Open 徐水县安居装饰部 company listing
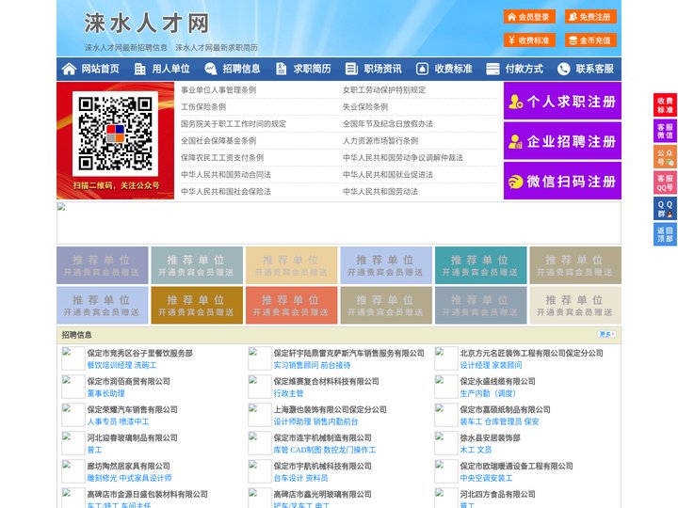The height and width of the screenshot is (508, 678). (490, 437)
